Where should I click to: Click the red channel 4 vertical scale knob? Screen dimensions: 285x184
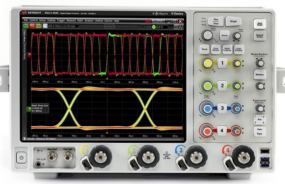pos(207,131)
